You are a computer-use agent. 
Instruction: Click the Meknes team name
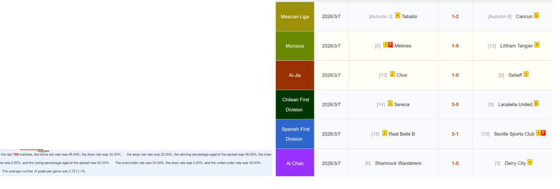click(403, 46)
